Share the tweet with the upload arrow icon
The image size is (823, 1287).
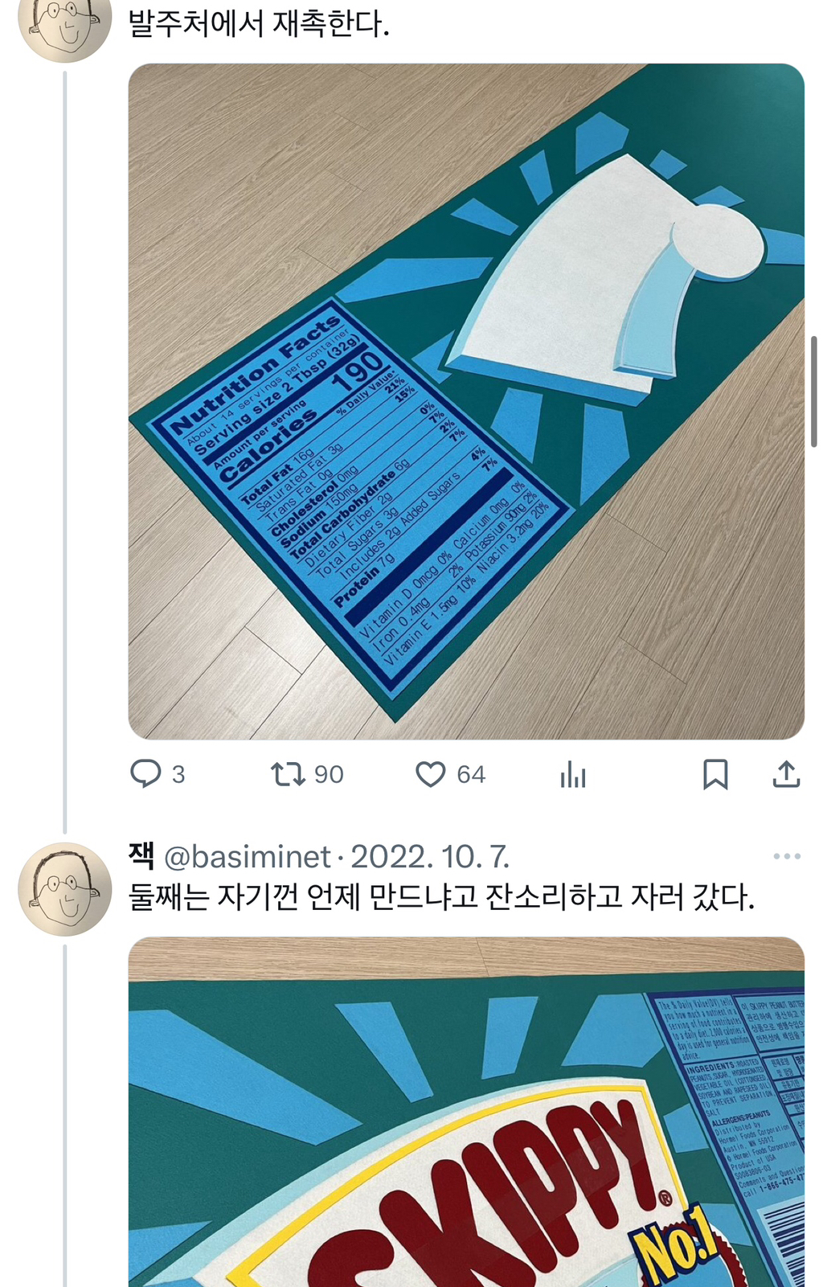[x=786, y=774]
